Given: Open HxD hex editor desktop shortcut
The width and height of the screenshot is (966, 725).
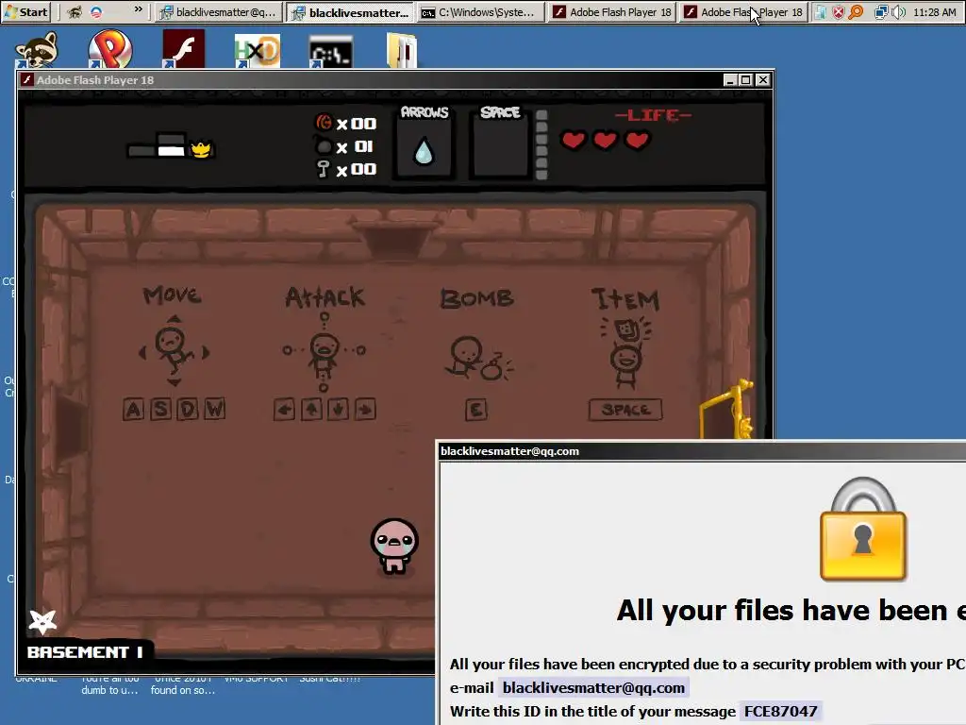Looking at the screenshot, I should [x=257, y=50].
